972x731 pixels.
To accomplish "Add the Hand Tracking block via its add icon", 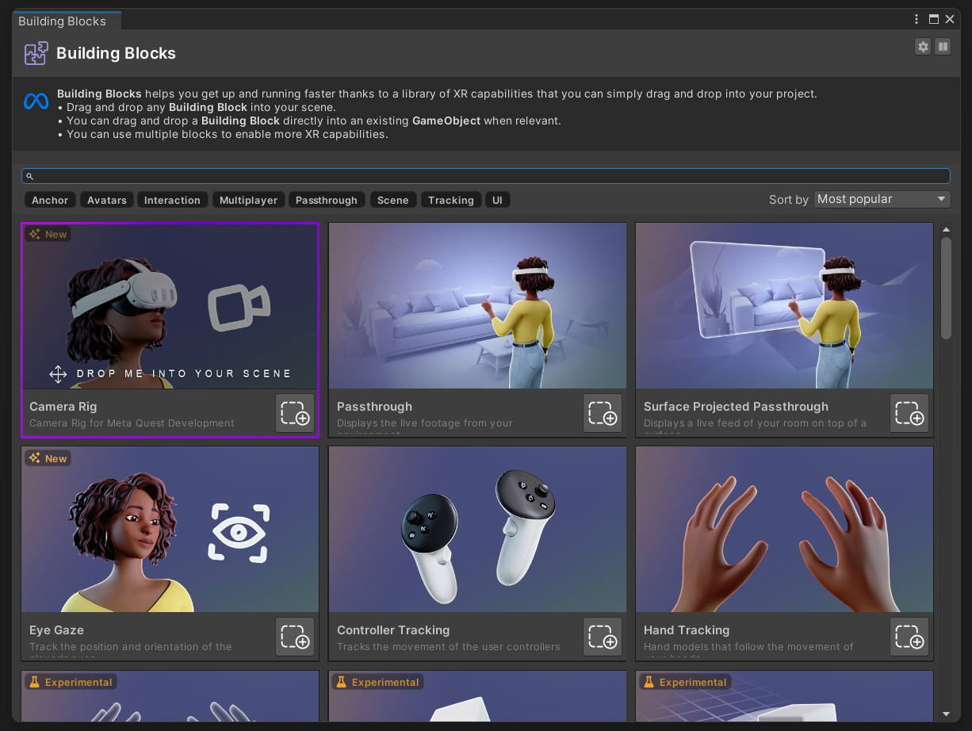I will point(909,637).
